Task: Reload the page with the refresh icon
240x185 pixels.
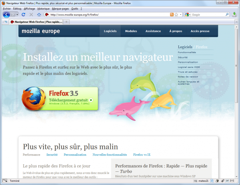Action: point(24,14)
